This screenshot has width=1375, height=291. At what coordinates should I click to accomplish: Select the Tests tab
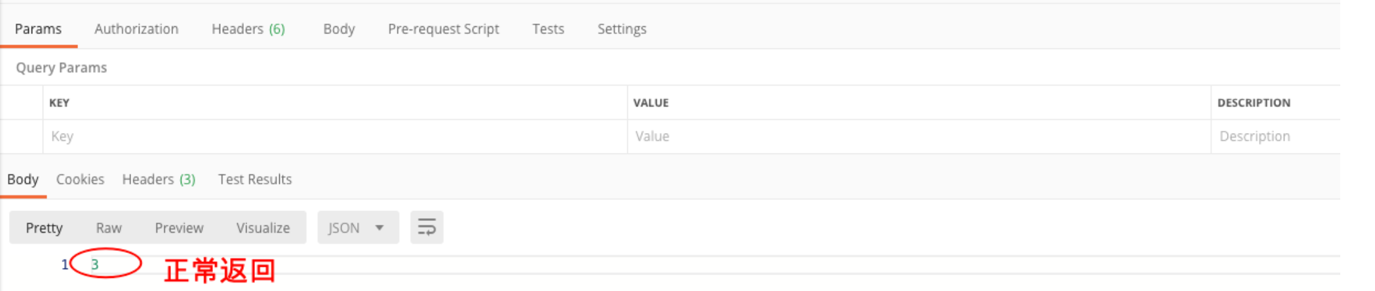[x=548, y=29]
